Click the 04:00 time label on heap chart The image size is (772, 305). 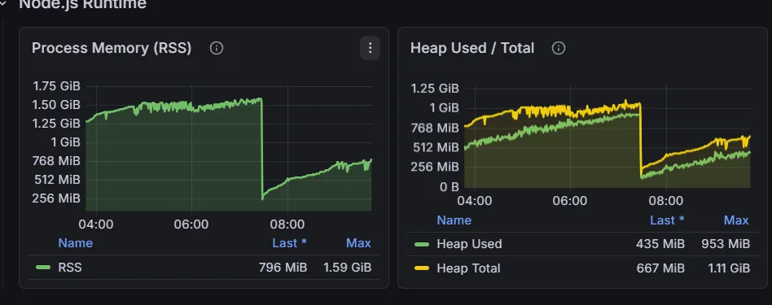click(x=475, y=201)
